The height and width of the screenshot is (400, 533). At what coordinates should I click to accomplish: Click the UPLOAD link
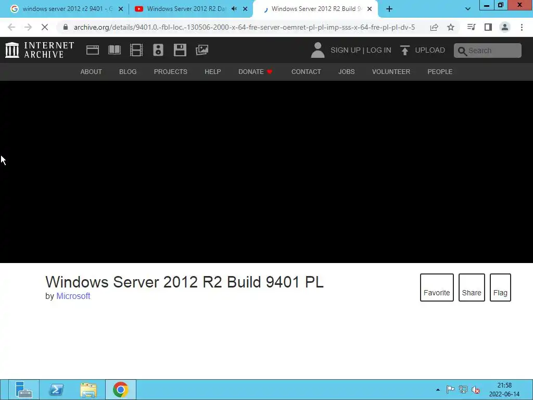[x=430, y=50]
